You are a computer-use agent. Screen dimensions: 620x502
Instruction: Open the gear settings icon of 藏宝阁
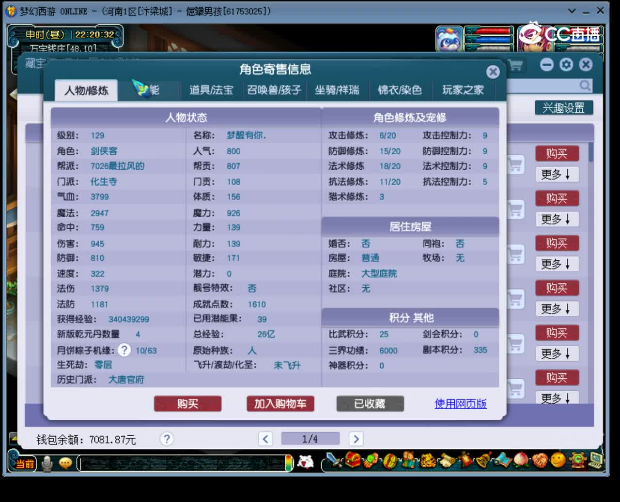coord(566,65)
